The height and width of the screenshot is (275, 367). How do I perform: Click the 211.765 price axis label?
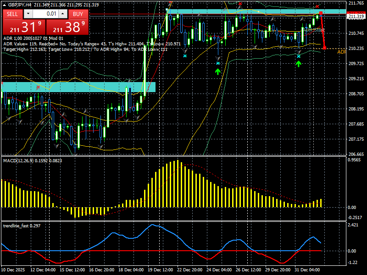point(356,3)
